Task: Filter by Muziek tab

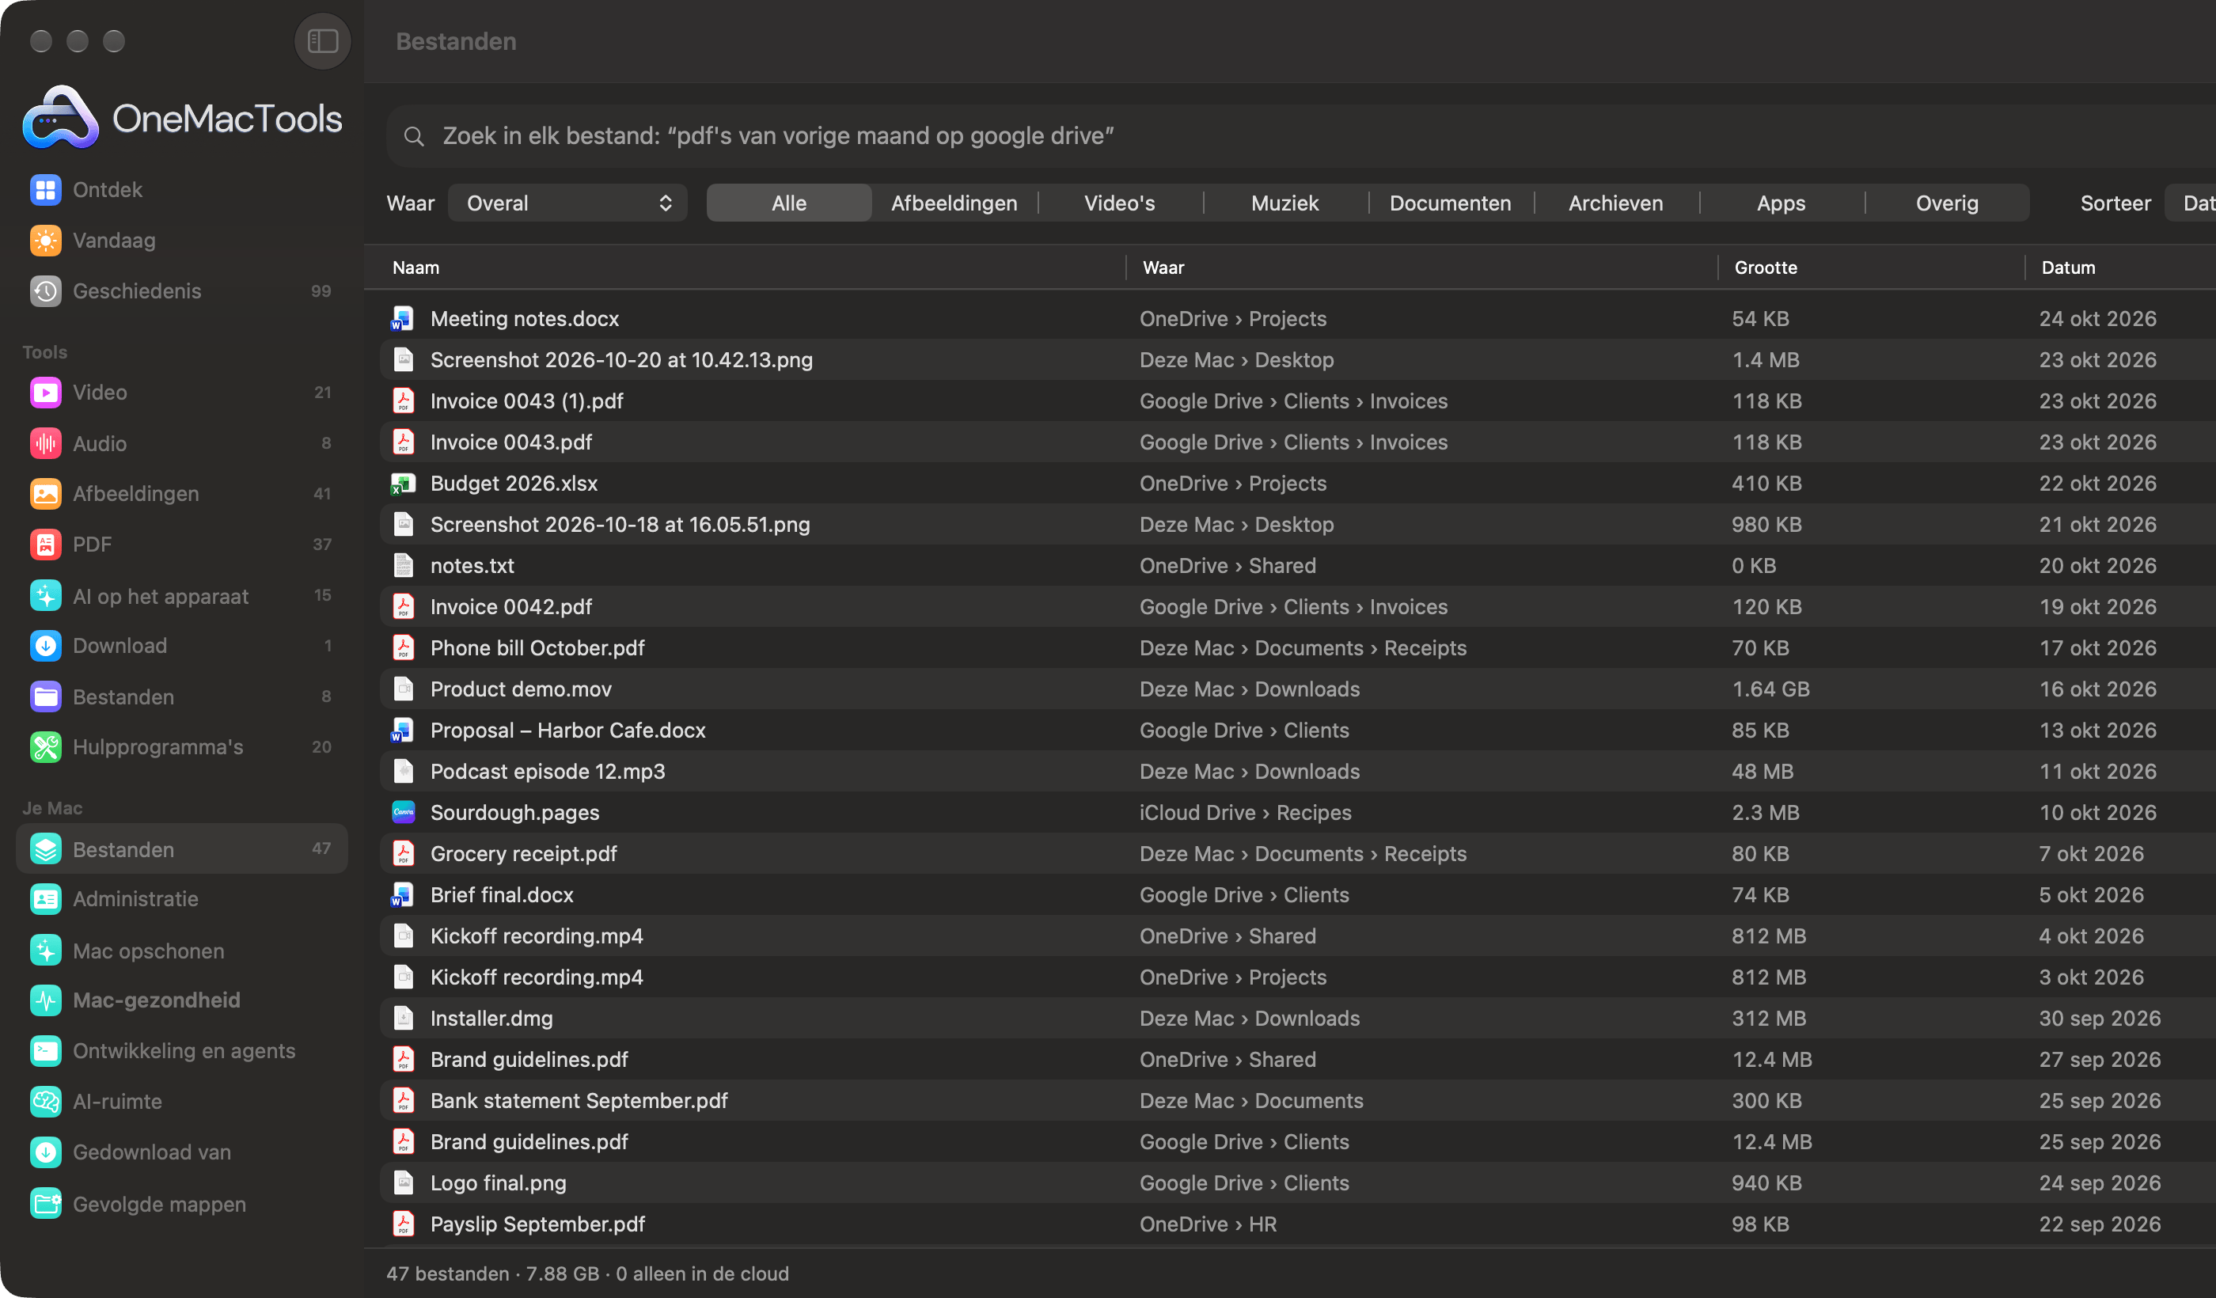Action: [x=1284, y=203]
